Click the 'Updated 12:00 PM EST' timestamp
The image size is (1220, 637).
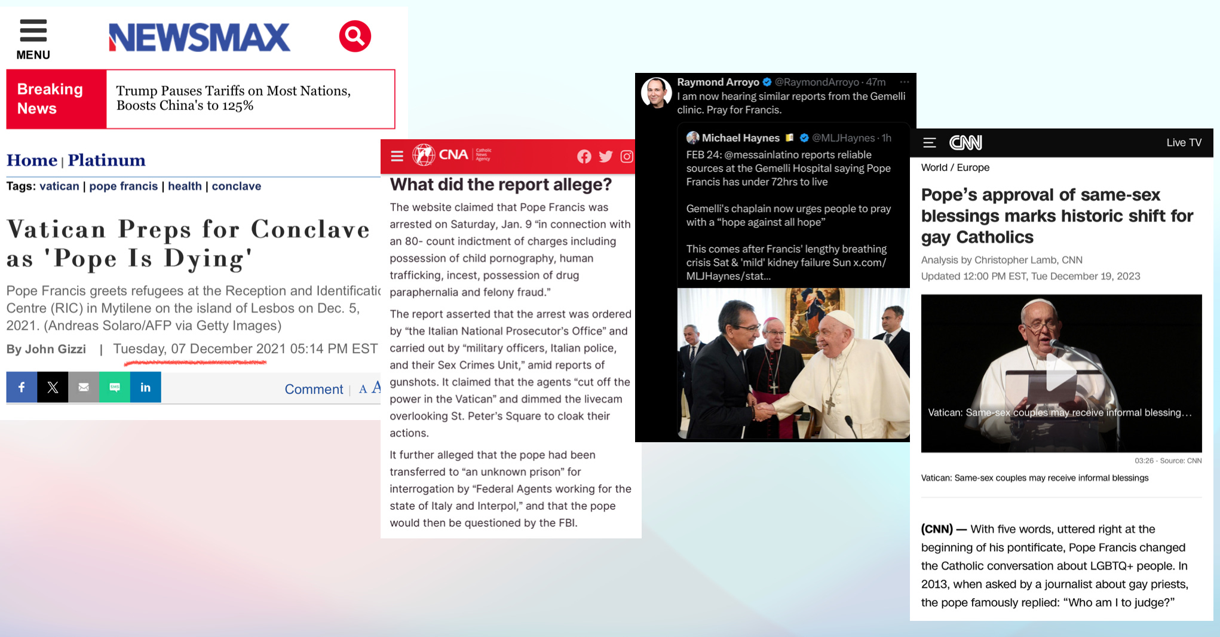pos(1030,276)
